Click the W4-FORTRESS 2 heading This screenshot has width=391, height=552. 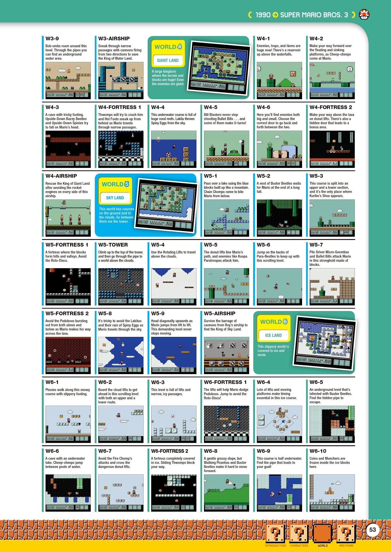[331, 107]
